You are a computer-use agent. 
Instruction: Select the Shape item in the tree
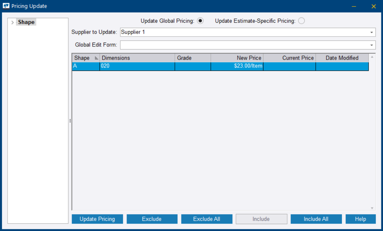tap(26, 22)
